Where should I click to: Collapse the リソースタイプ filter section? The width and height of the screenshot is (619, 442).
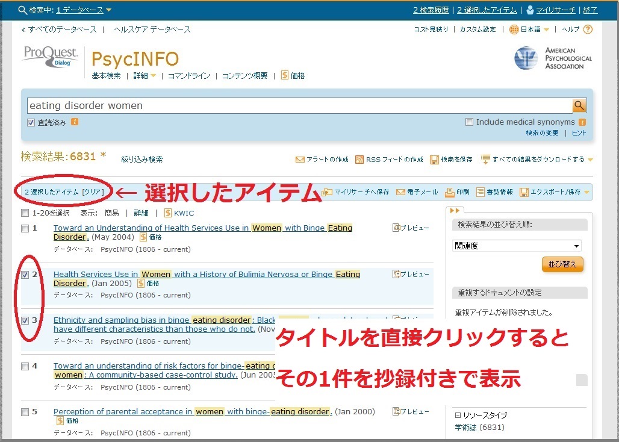coord(458,415)
